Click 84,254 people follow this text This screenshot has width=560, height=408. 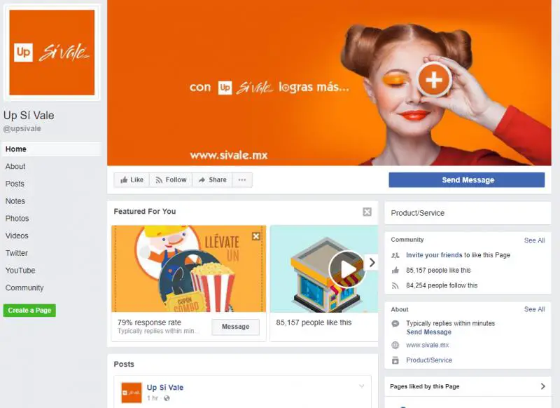pos(442,285)
